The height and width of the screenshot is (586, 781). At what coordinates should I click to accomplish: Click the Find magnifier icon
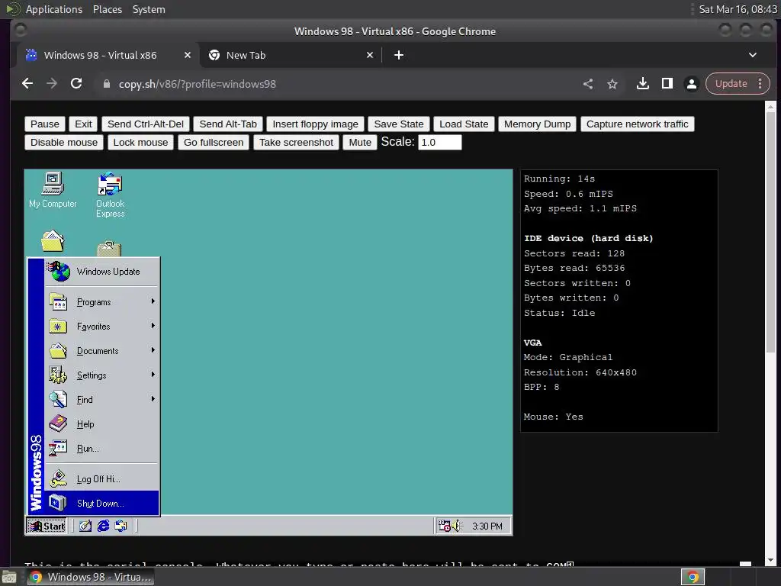click(58, 400)
